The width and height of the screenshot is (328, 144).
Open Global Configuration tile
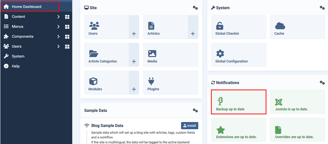pyautogui.click(x=239, y=55)
